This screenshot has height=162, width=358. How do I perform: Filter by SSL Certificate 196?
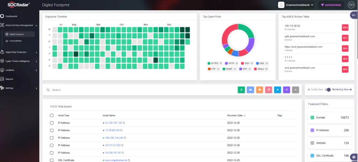[329, 156]
